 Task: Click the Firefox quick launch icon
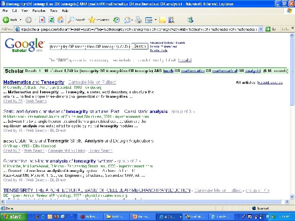click(x=56, y=216)
